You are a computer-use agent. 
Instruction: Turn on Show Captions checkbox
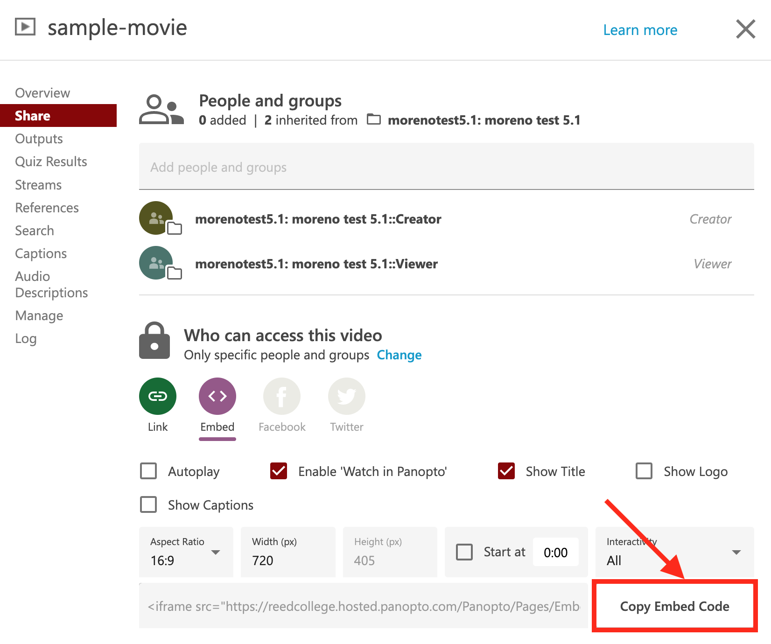148,504
